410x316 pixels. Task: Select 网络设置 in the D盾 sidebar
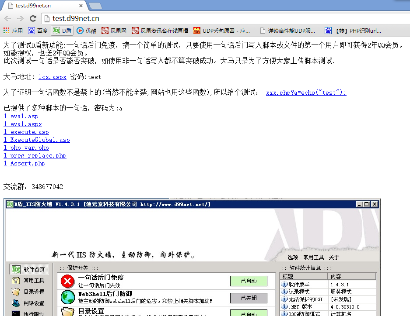click(29, 303)
